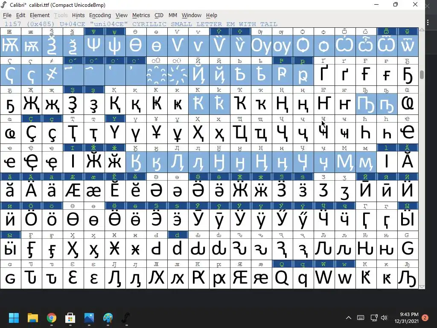The width and height of the screenshot is (437, 328).
Task: Click the FontForge icon in the title bar
Action: pos(4,5)
